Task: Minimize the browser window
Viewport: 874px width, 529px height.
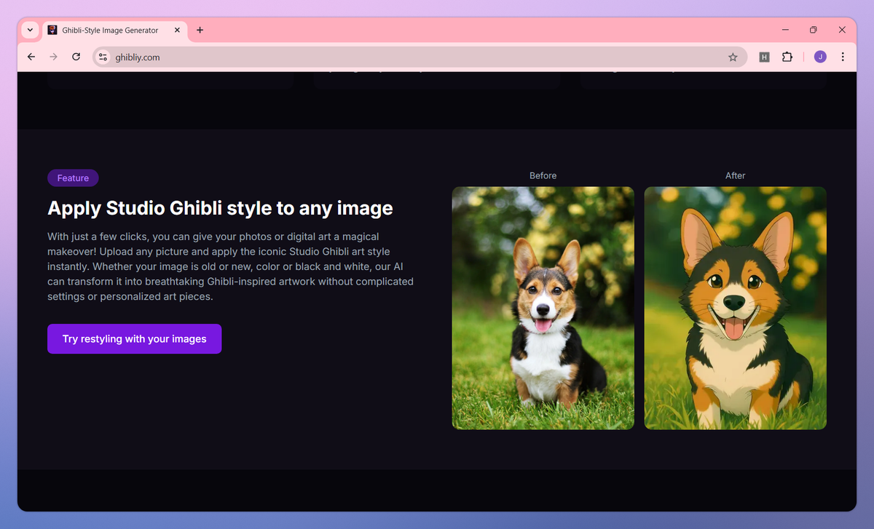Action: pos(786,30)
